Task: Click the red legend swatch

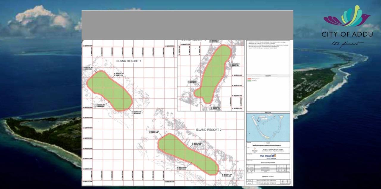Action: (249, 79)
